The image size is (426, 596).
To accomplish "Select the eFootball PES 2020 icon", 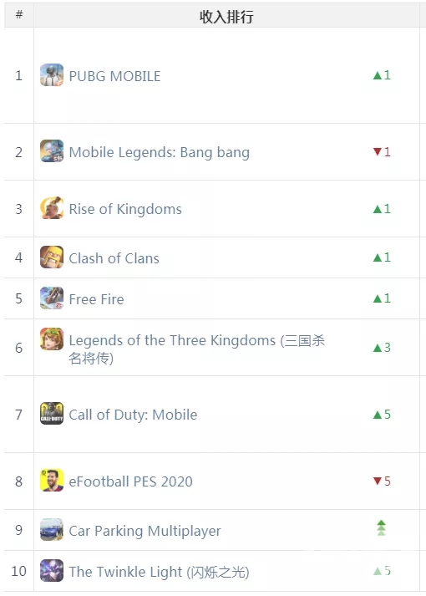I will click(x=52, y=481).
